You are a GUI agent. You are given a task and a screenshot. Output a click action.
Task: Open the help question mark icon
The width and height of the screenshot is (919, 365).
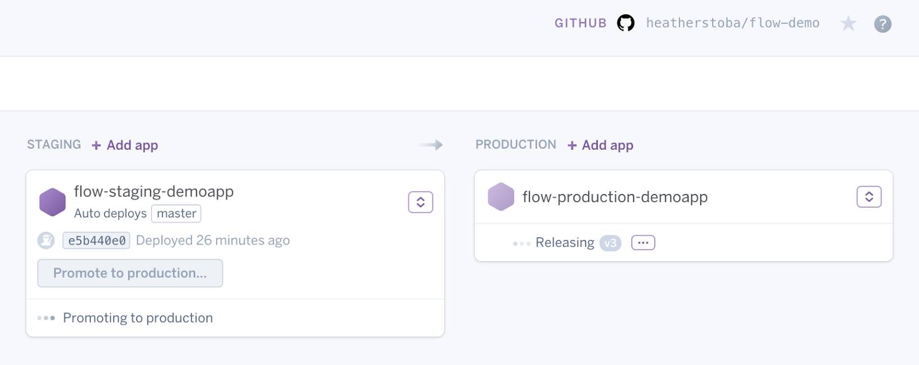tap(883, 24)
